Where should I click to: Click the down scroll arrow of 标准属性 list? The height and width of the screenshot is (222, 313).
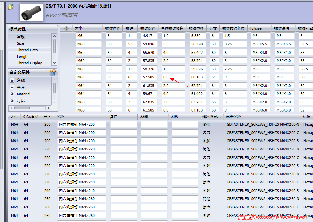tap(54, 63)
